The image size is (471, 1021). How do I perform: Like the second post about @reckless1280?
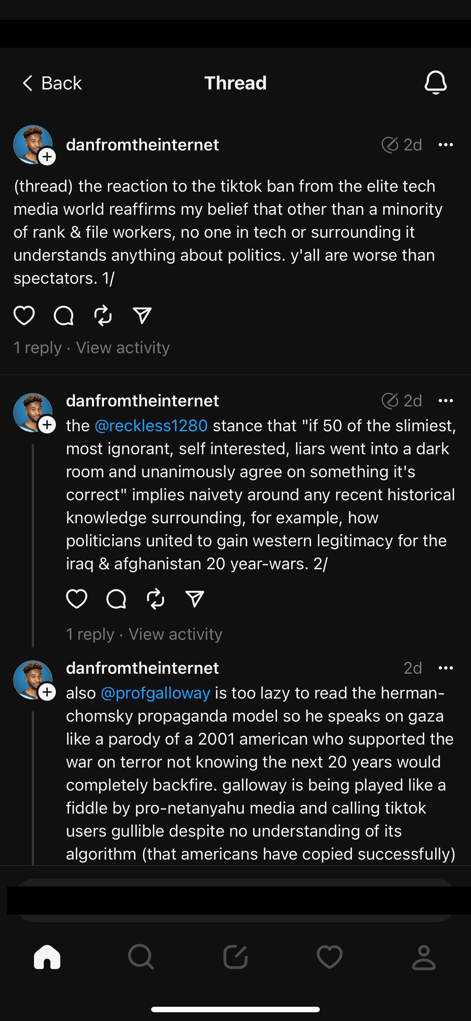77,599
